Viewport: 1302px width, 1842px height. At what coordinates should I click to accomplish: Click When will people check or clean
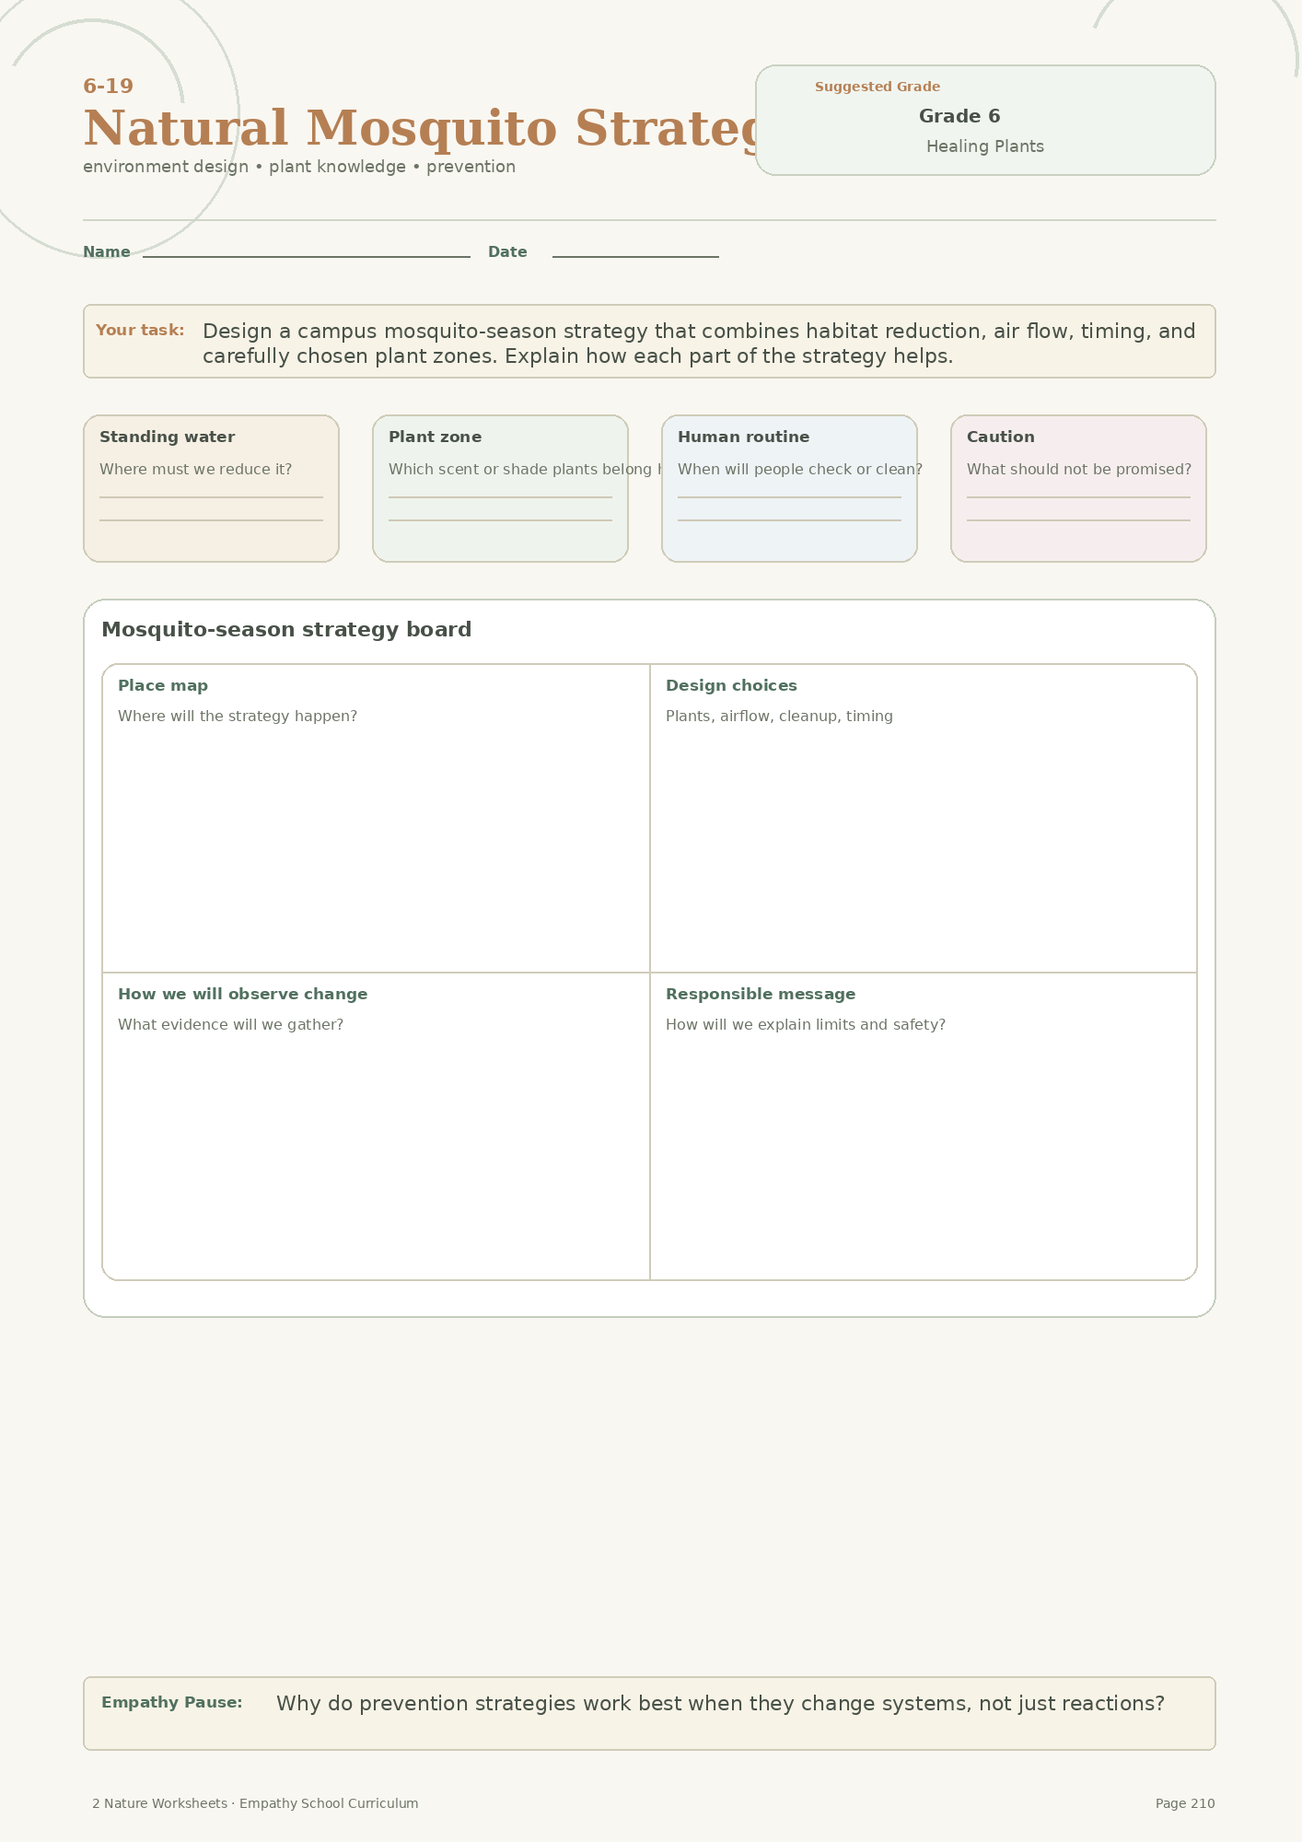pos(800,470)
